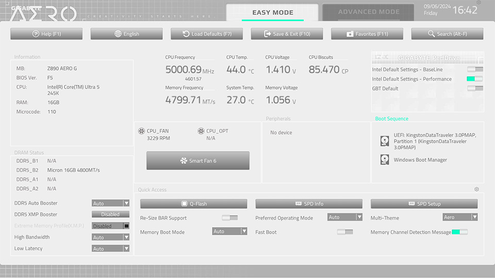Click the No device peripherals entry
Screen dimensions: 495x278
[281, 132]
